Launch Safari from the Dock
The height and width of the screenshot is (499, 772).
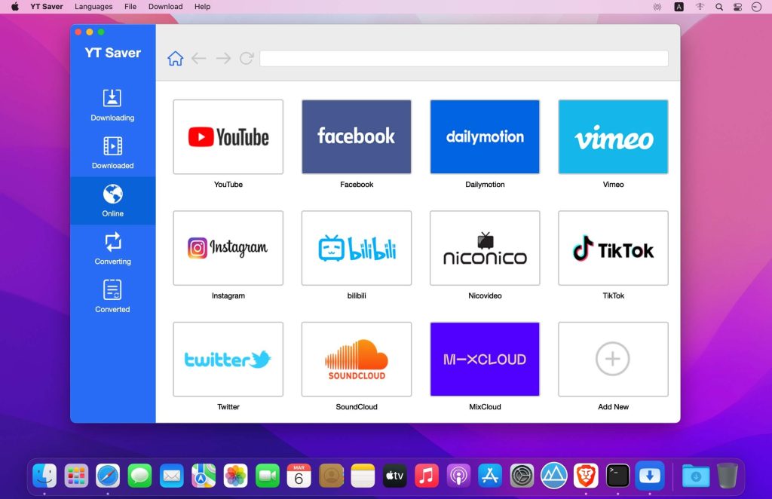pos(108,476)
